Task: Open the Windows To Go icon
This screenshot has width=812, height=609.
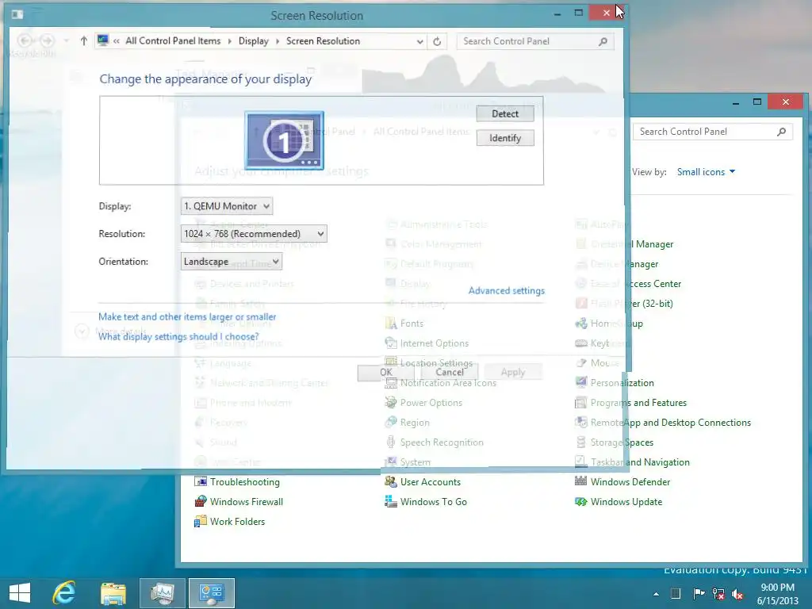Action: tap(390, 501)
